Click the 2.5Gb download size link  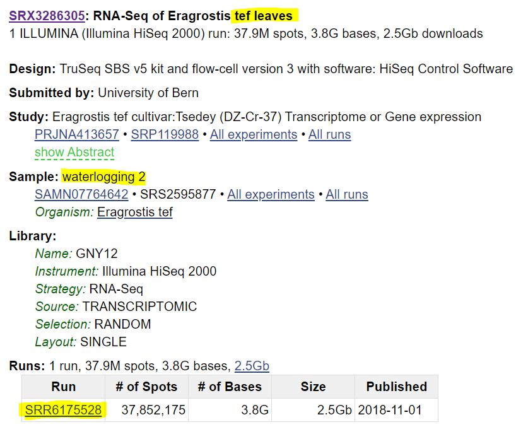252,366
